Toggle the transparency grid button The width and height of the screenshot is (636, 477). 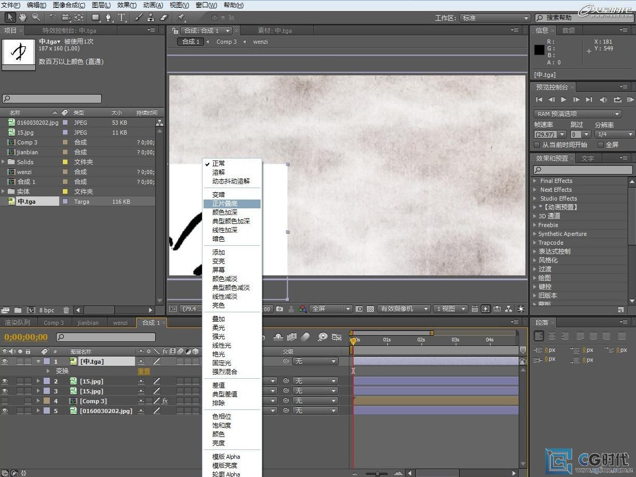click(370, 309)
